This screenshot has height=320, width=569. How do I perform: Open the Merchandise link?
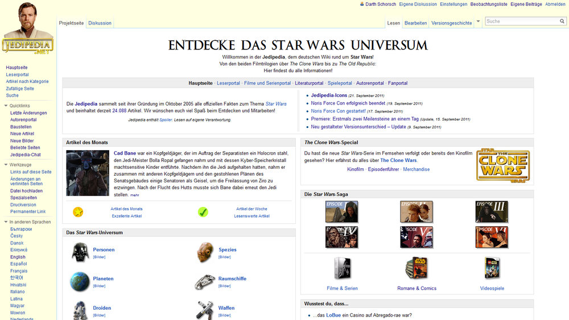pyautogui.click(x=417, y=169)
